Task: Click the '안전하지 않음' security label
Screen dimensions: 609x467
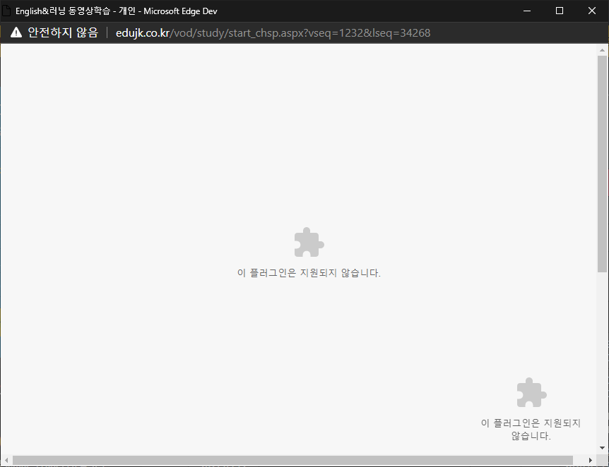Action: coord(63,32)
